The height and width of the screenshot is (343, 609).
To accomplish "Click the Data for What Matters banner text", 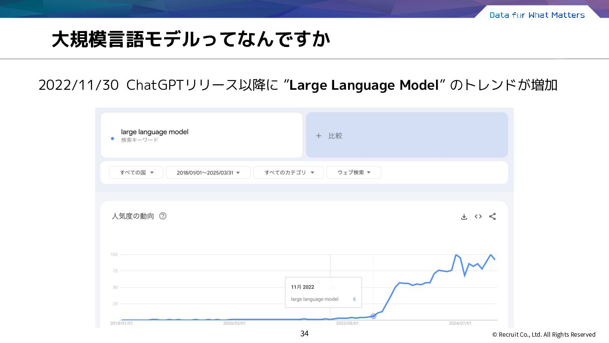I will click(537, 15).
